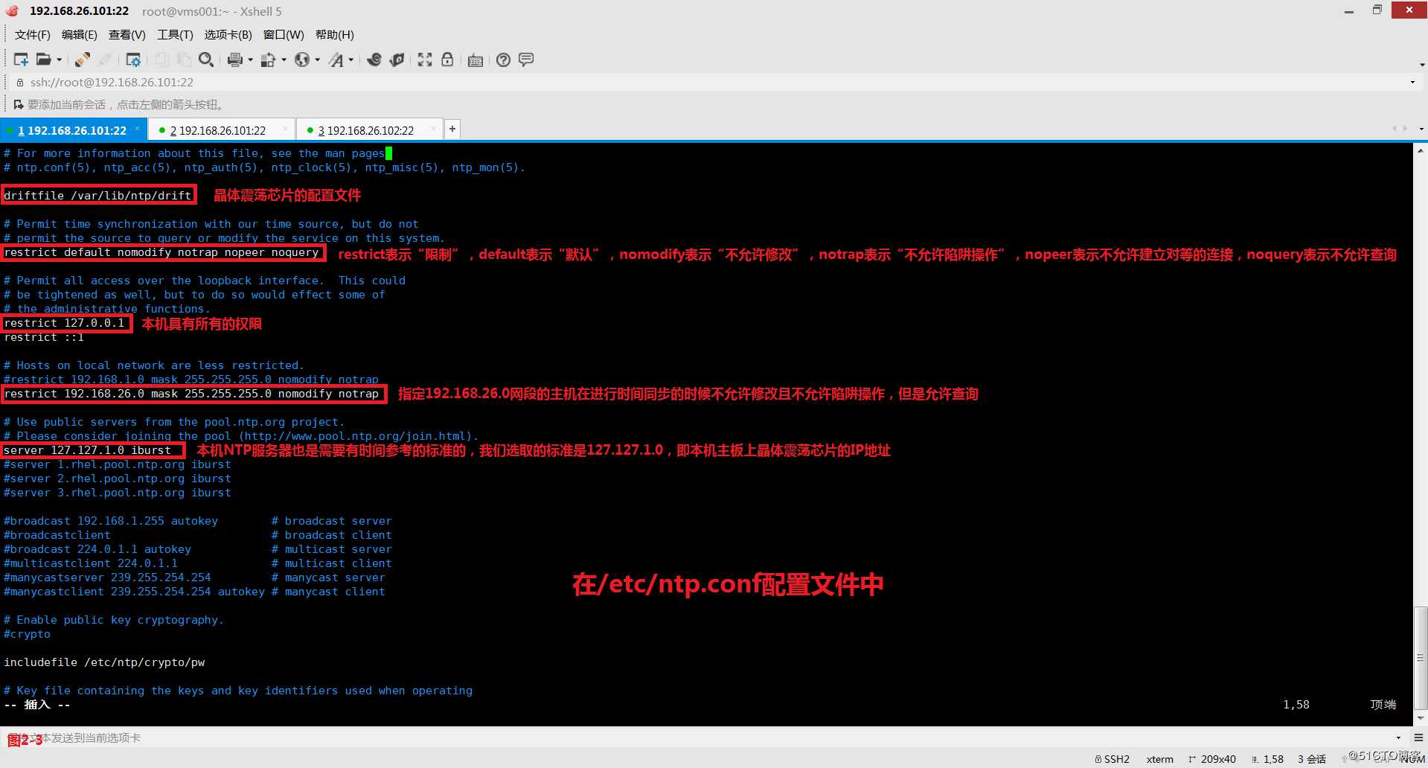Open the 查看(V) menu
Viewport: 1428px width, 768px height.
pos(127,35)
